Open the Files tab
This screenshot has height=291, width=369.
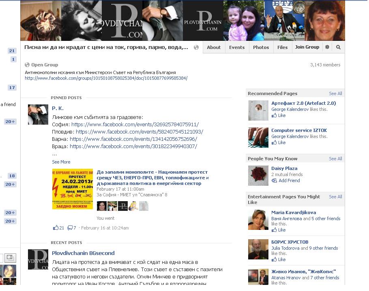tap(282, 47)
